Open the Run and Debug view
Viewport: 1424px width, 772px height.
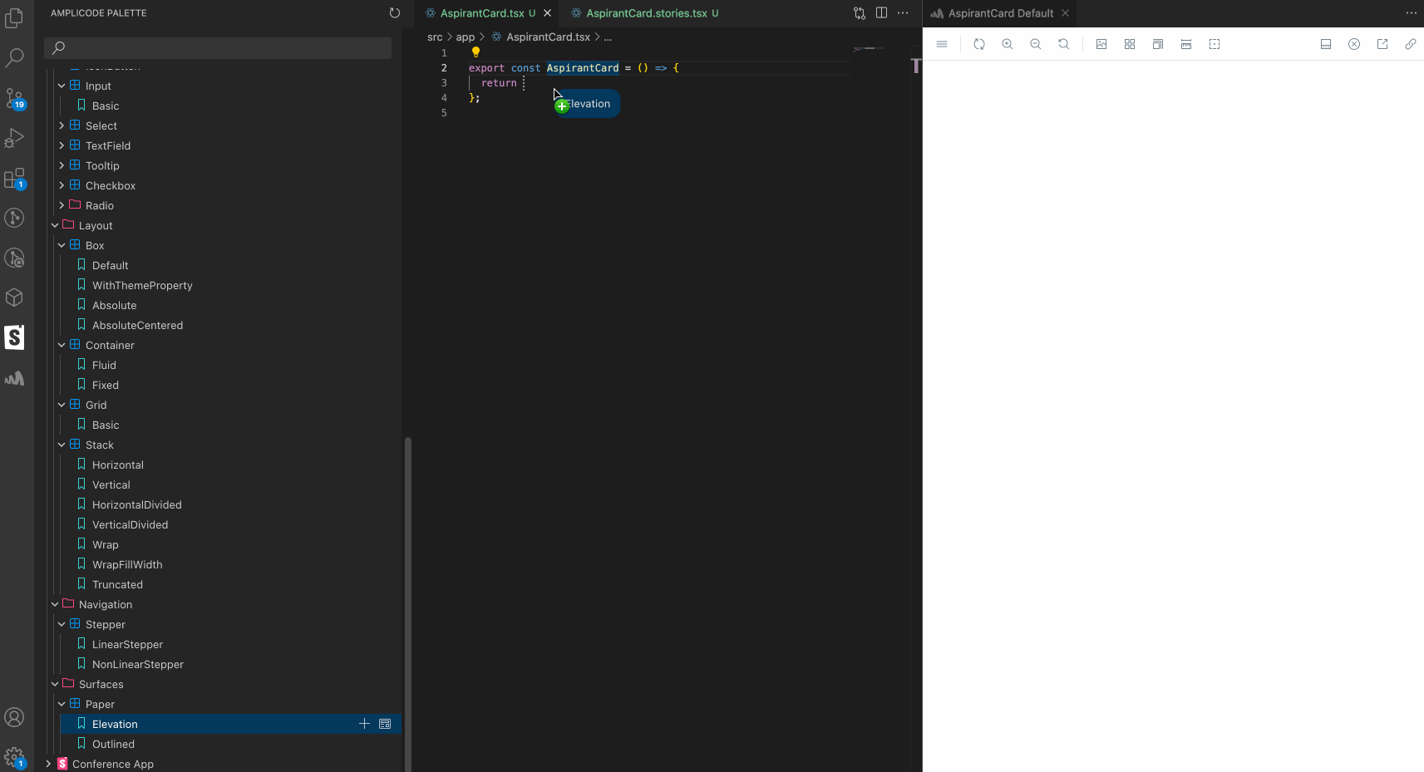(x=14, y=138)
